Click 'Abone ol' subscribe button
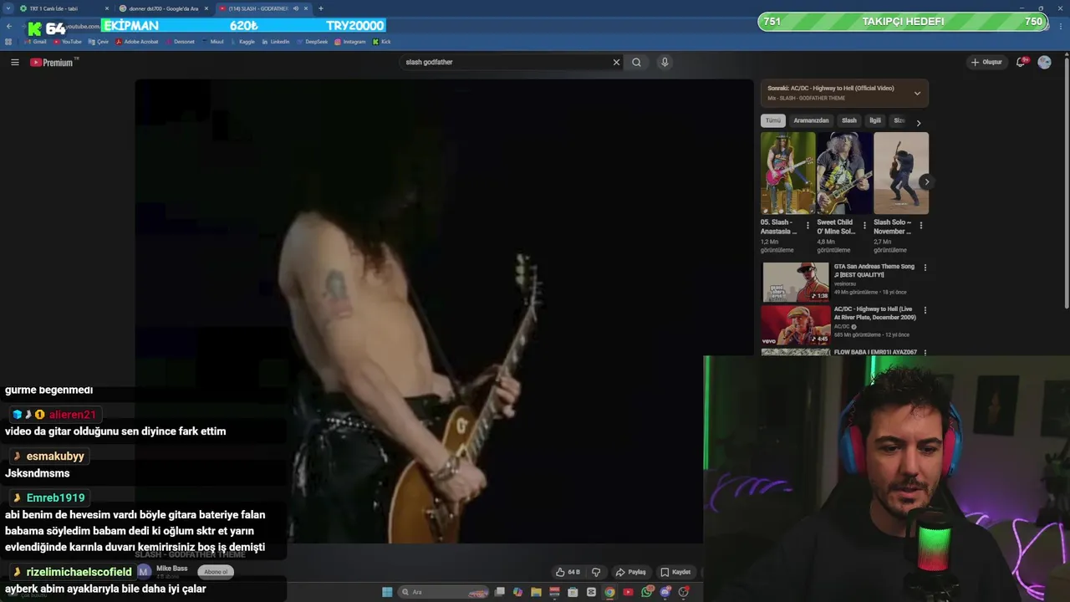 click(216, 572)
